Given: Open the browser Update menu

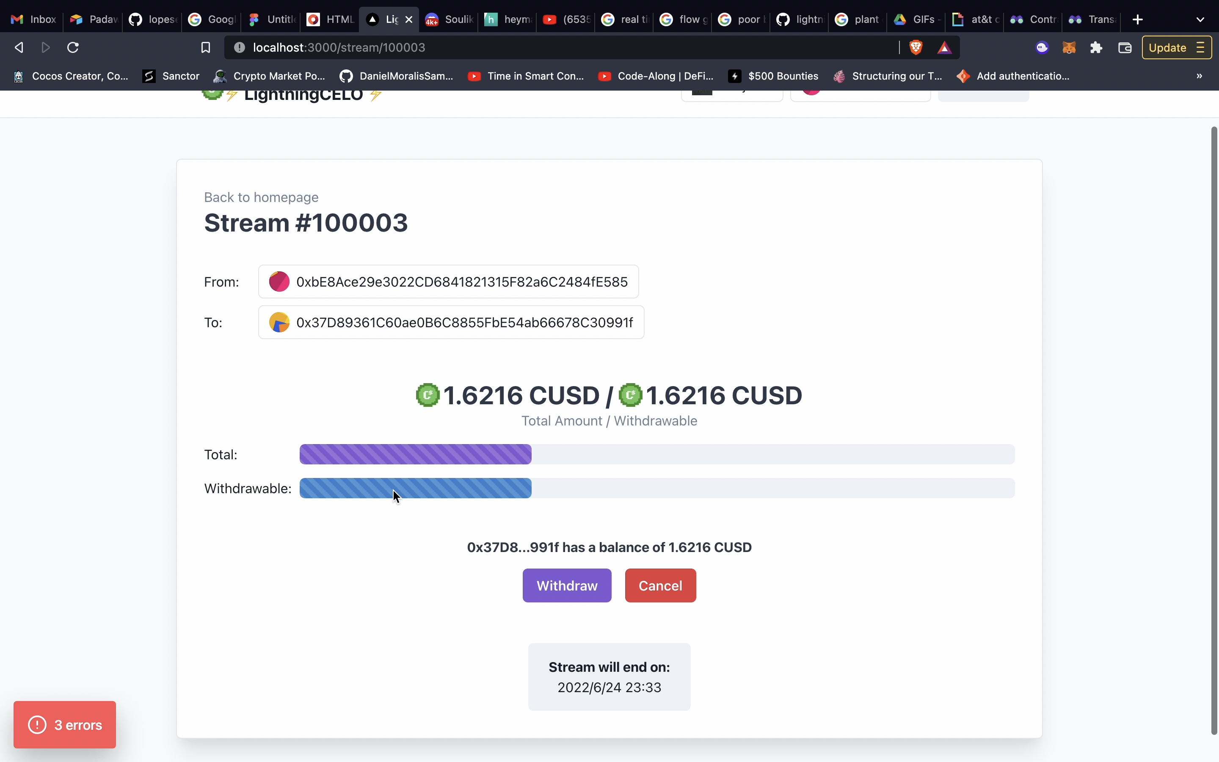Looking at the screenshot, I should pyautogui.click(x=1176, y=47).
